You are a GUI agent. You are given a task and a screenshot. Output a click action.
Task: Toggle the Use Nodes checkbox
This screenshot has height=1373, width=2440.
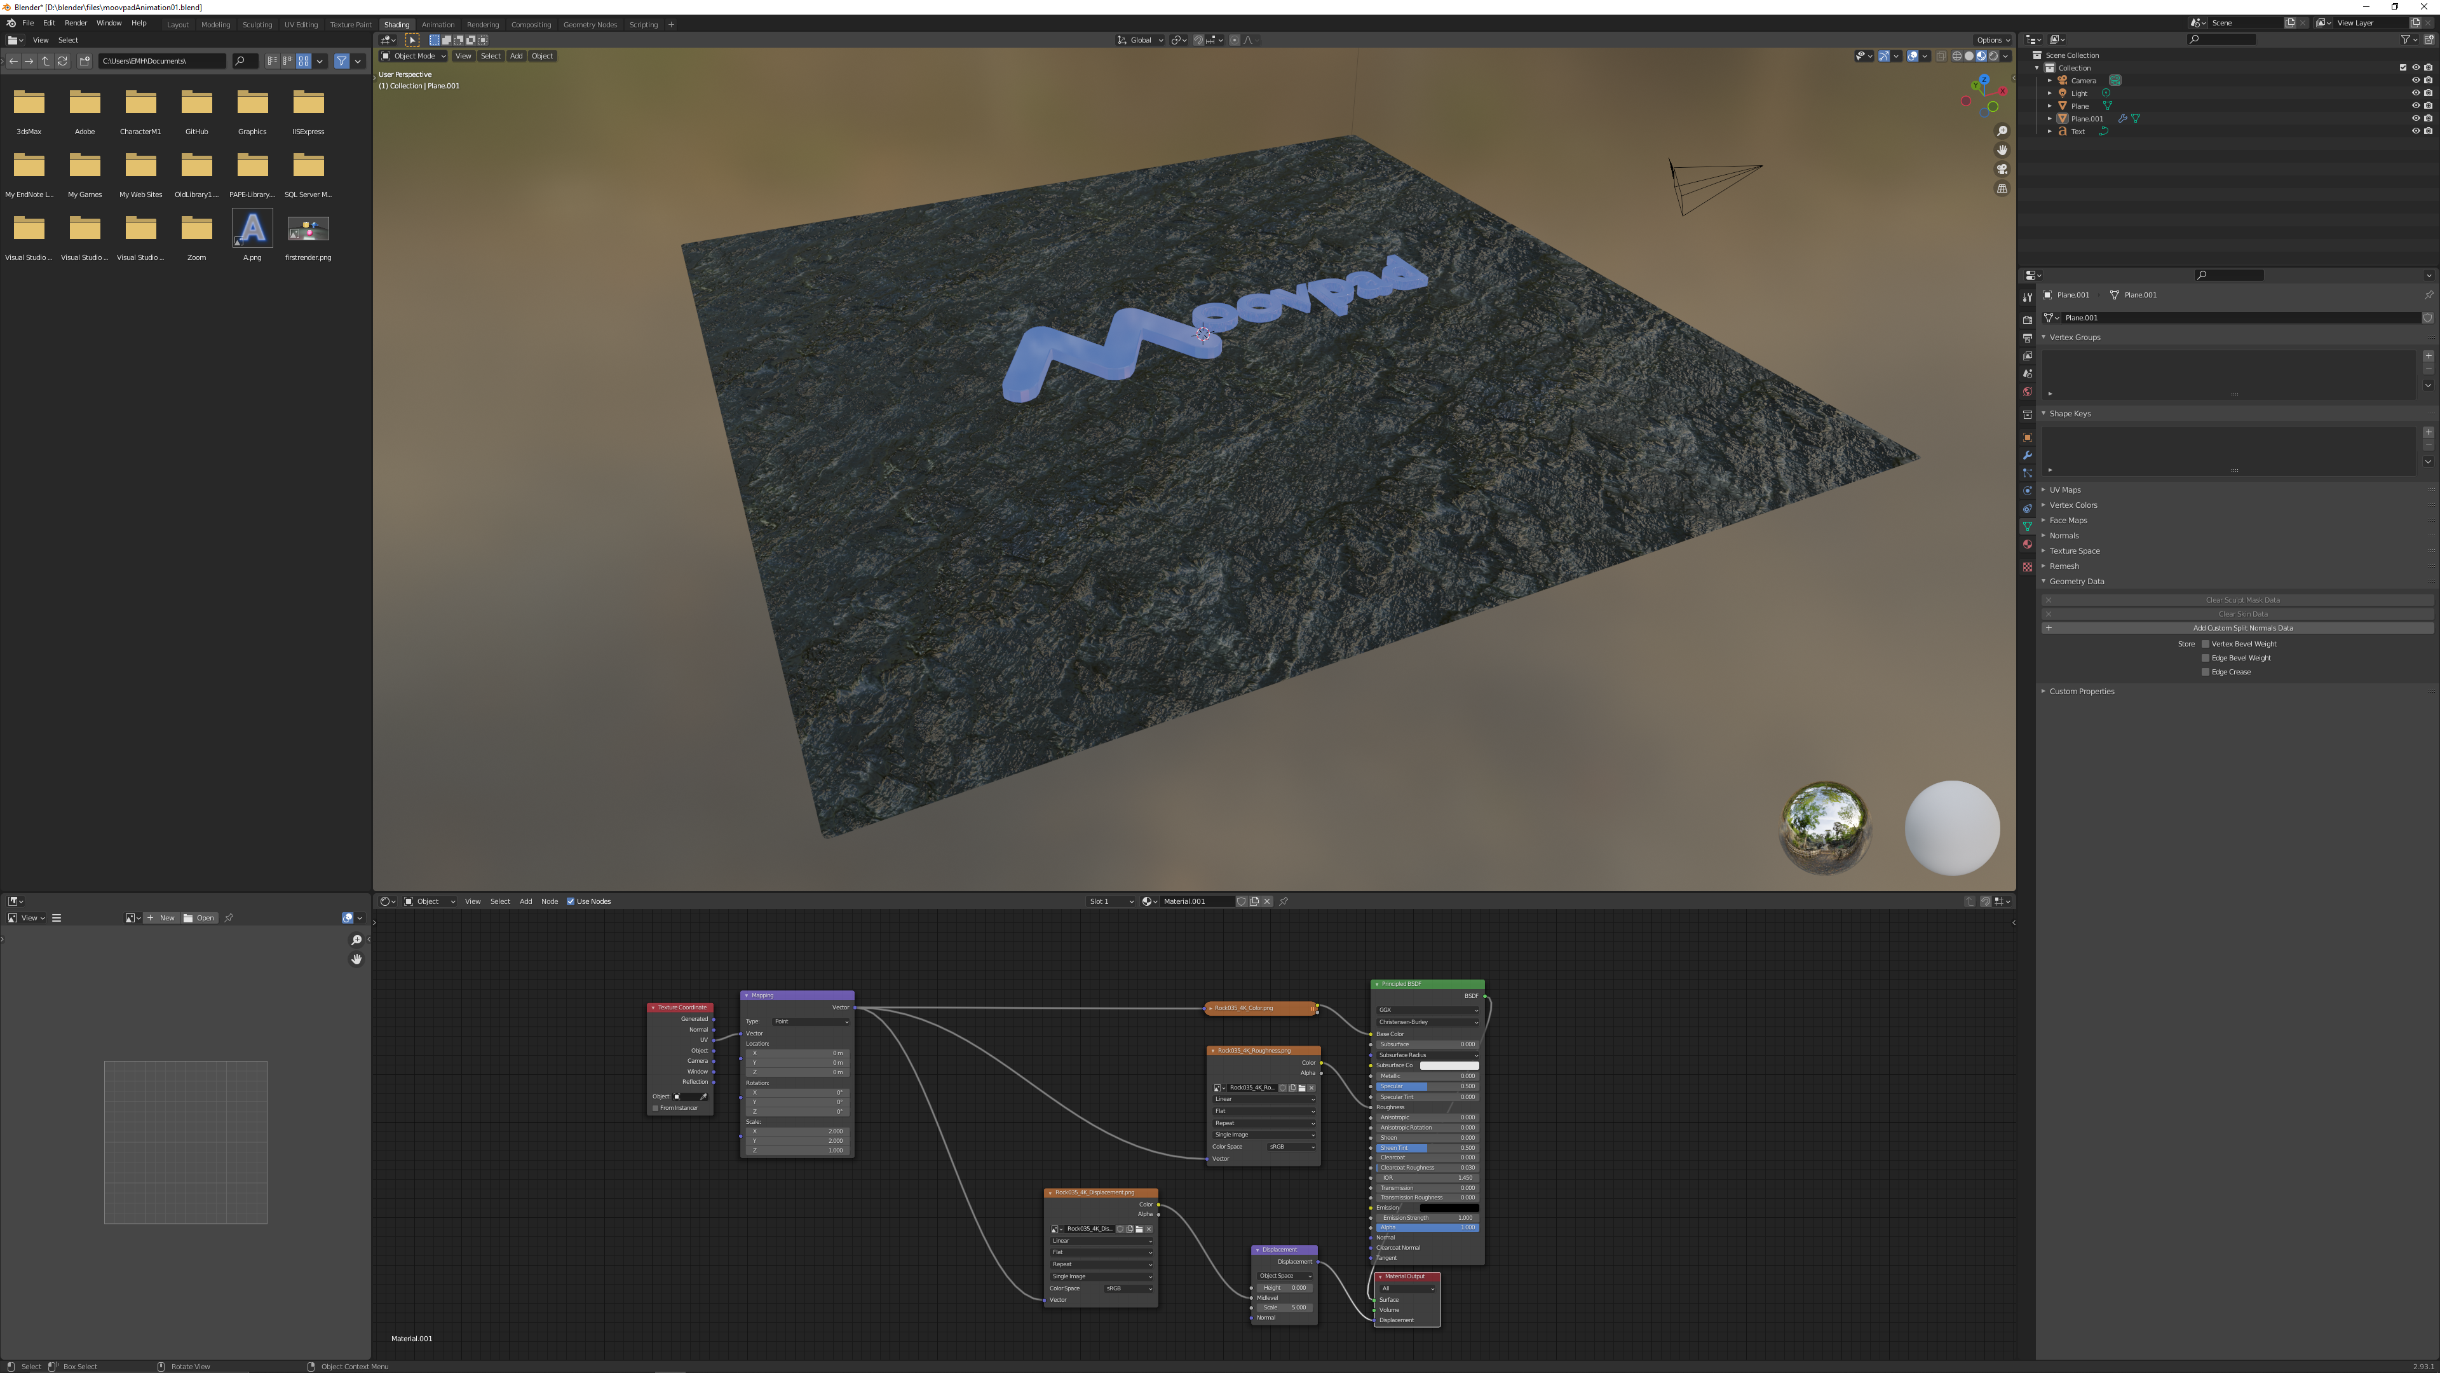[570, 901]
